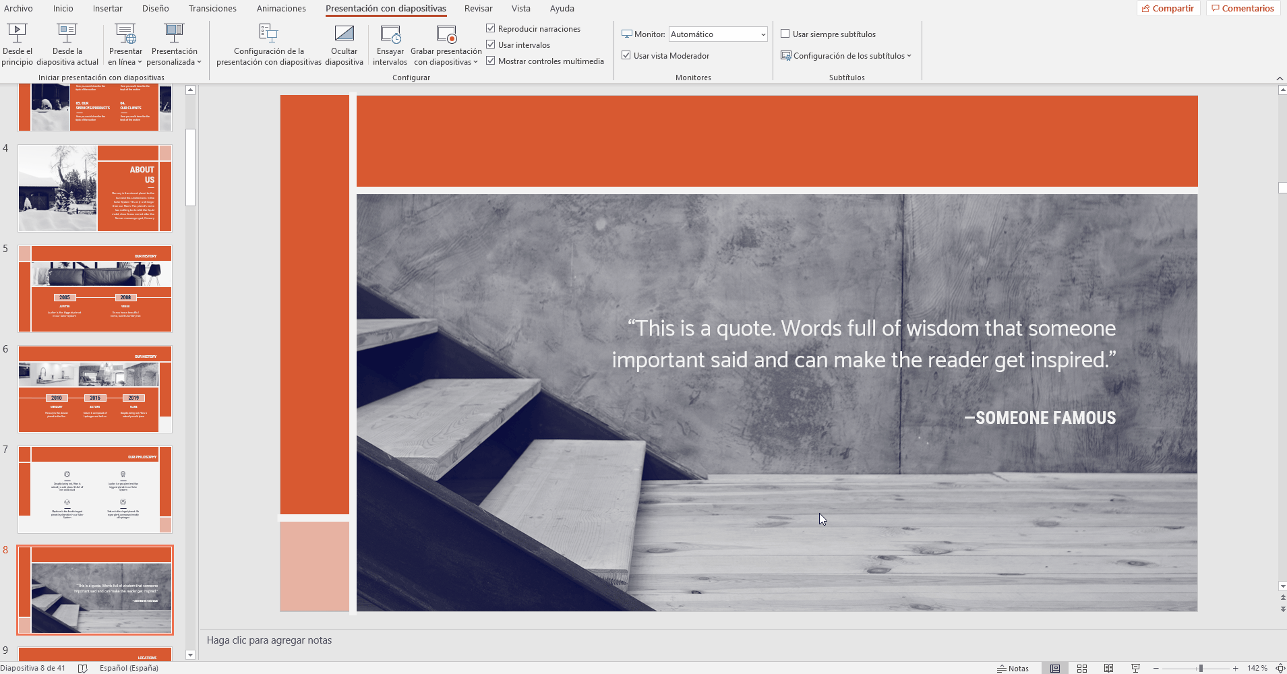Open Configuración de la presentación con diapositivas
This screenshot has width=1287, height=674.
[268, 44]
